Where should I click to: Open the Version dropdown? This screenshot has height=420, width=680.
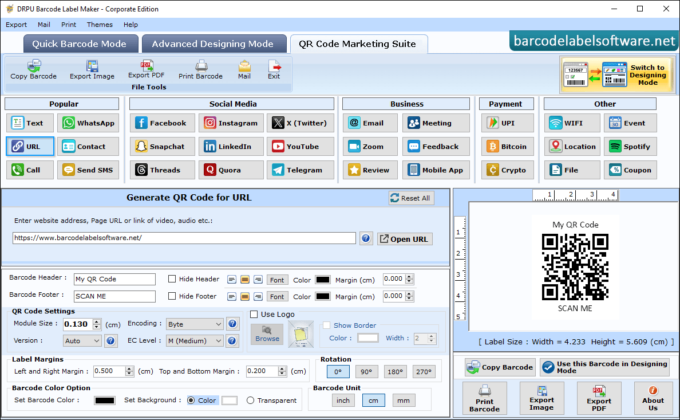click(x=82, y=341)
